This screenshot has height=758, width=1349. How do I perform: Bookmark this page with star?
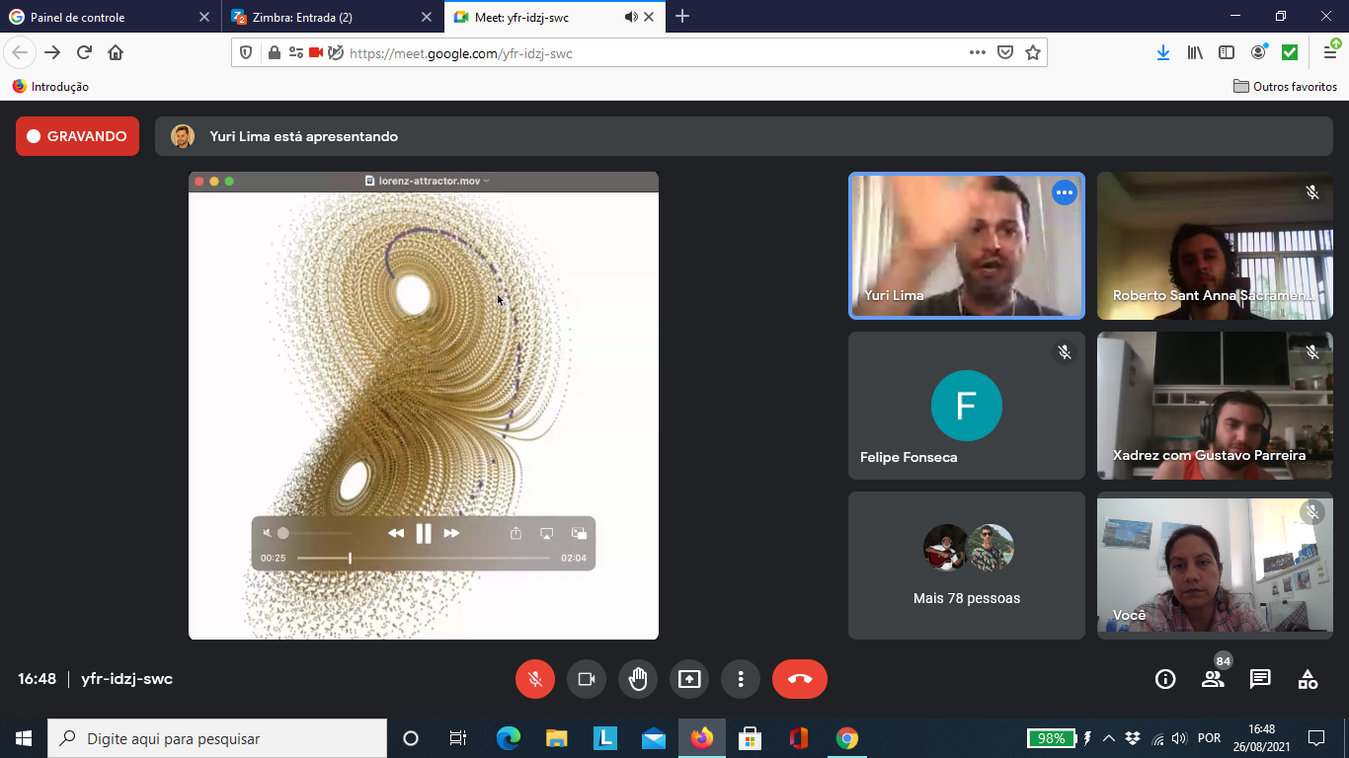pyautogui.click(x=1033, y=53)
